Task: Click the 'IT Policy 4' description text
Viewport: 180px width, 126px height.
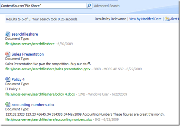Action: tap(13, 89)
